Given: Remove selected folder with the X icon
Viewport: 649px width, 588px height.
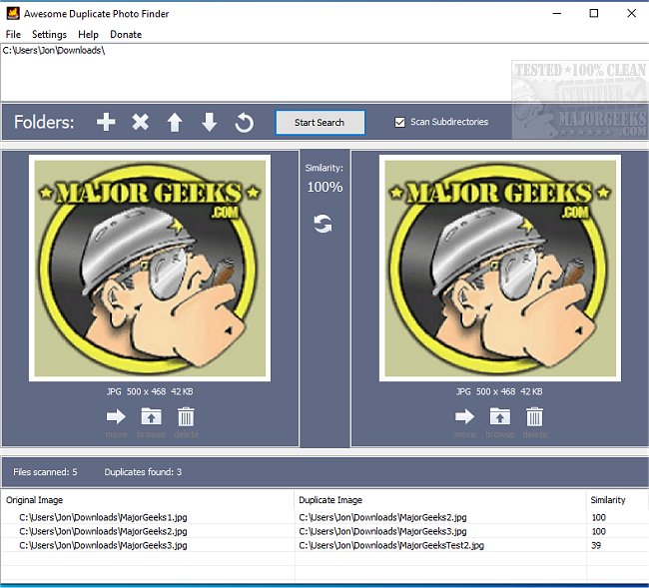Looking at the screenshot, I should pyautogui.click(x=141, y=123).
